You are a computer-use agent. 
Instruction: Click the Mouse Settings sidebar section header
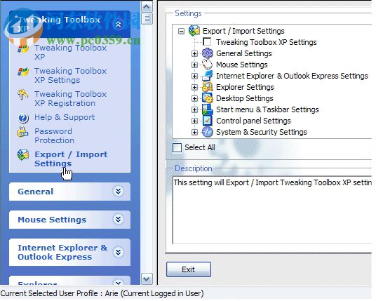coord(69,220)
